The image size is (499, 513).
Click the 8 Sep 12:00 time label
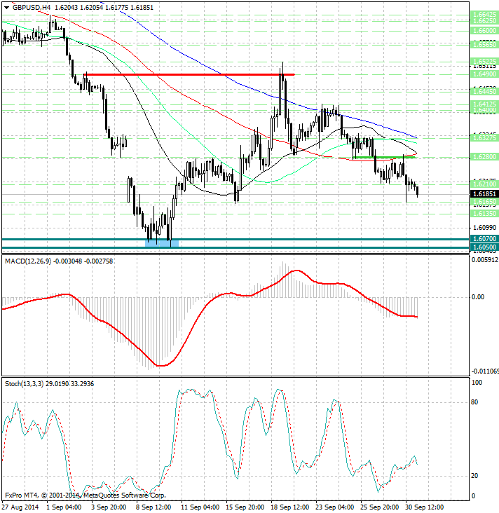[153, 507]
